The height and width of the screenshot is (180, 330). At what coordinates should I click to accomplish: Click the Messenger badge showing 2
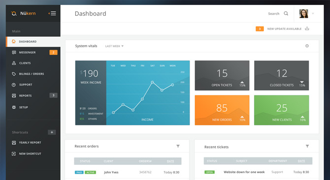pyautogui.click(x=54, y=52)
